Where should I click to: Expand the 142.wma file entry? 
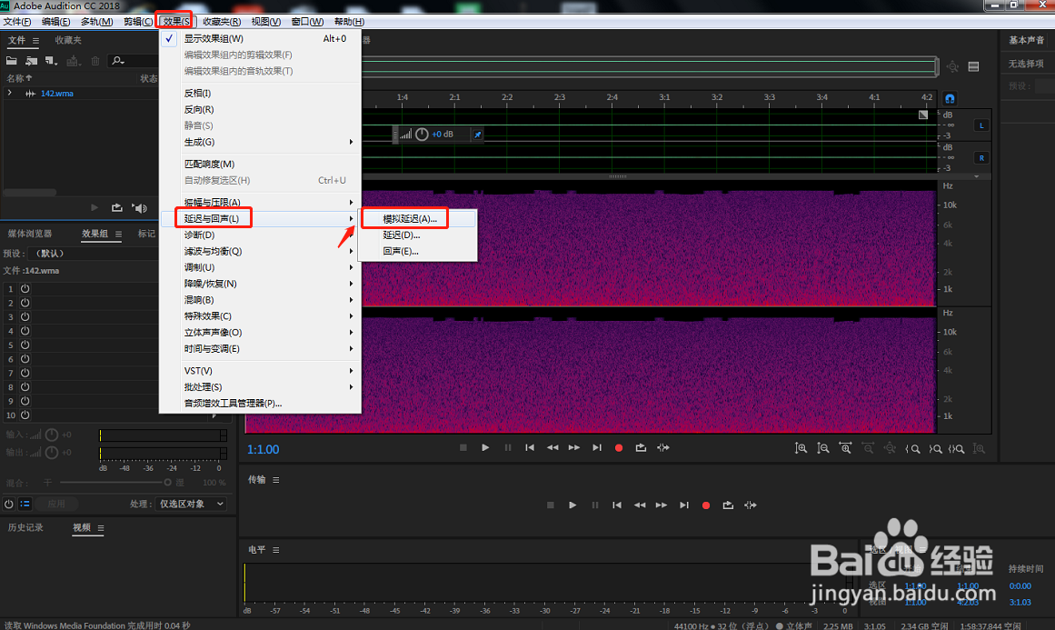pos(9,93)
